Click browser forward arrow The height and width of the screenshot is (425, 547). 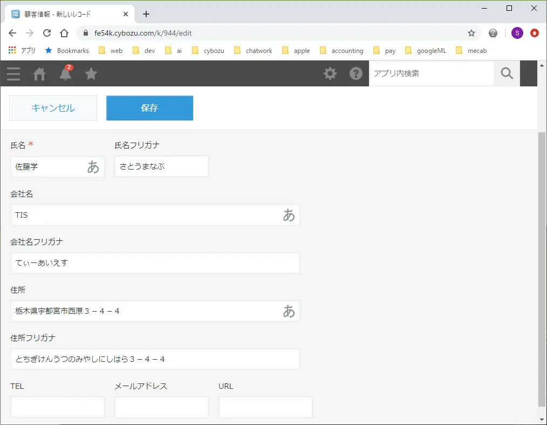point(30,33)
